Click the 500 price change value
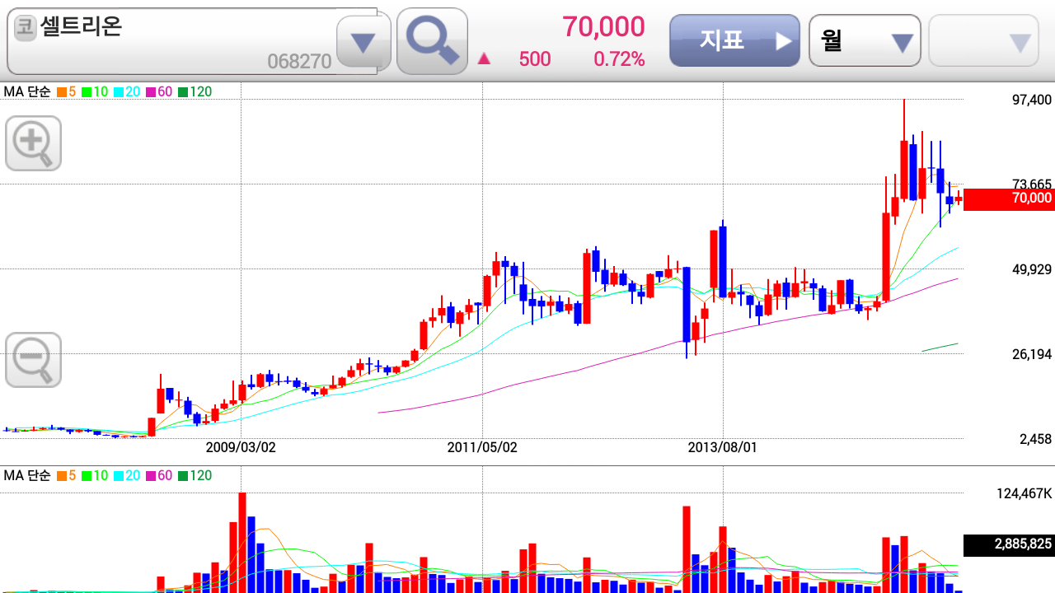1055x593 pixels. point(535,59)
